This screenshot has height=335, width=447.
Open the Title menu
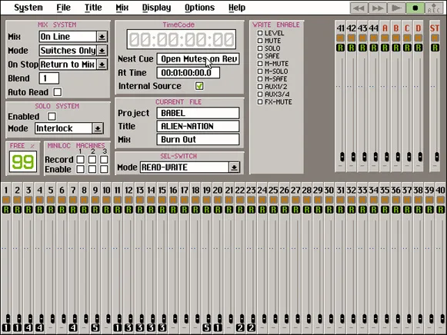[x=93, y=8]
